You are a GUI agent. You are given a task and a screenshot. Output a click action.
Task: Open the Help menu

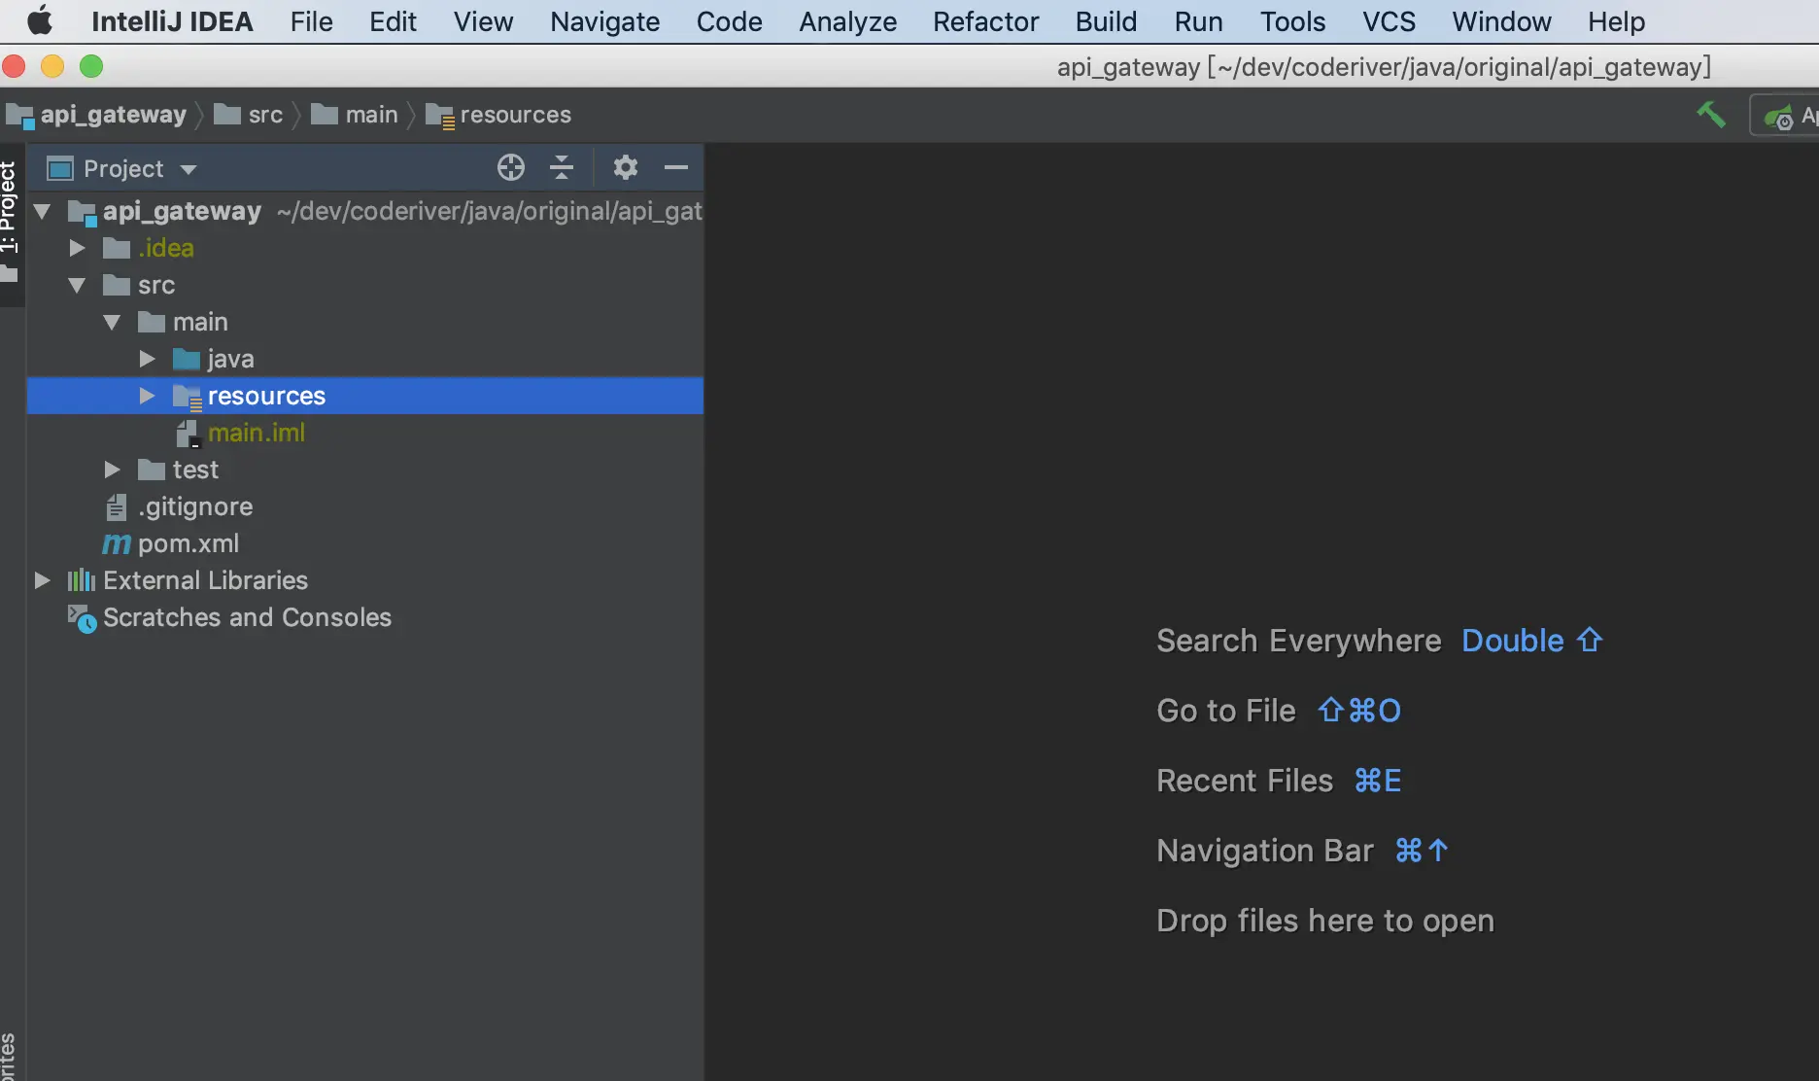coord(1616,20)
